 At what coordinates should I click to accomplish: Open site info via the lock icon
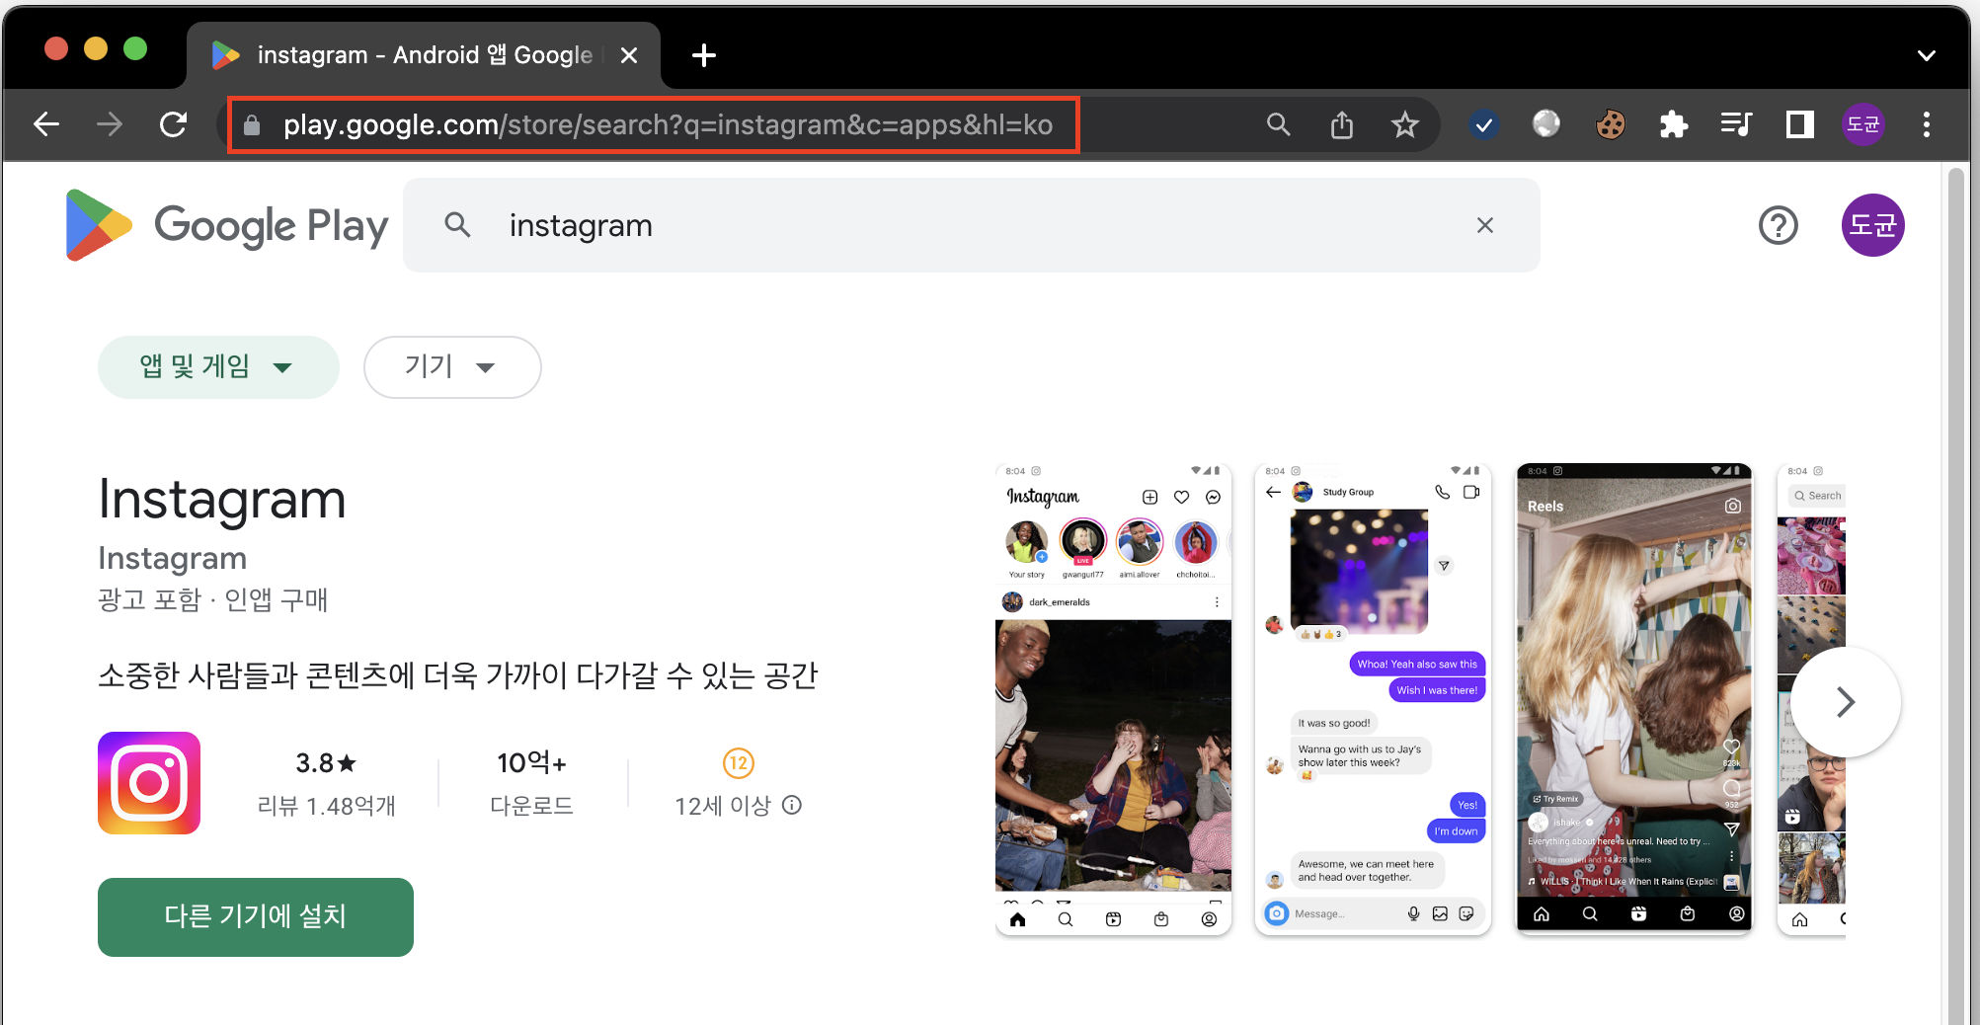coord(252,124)
